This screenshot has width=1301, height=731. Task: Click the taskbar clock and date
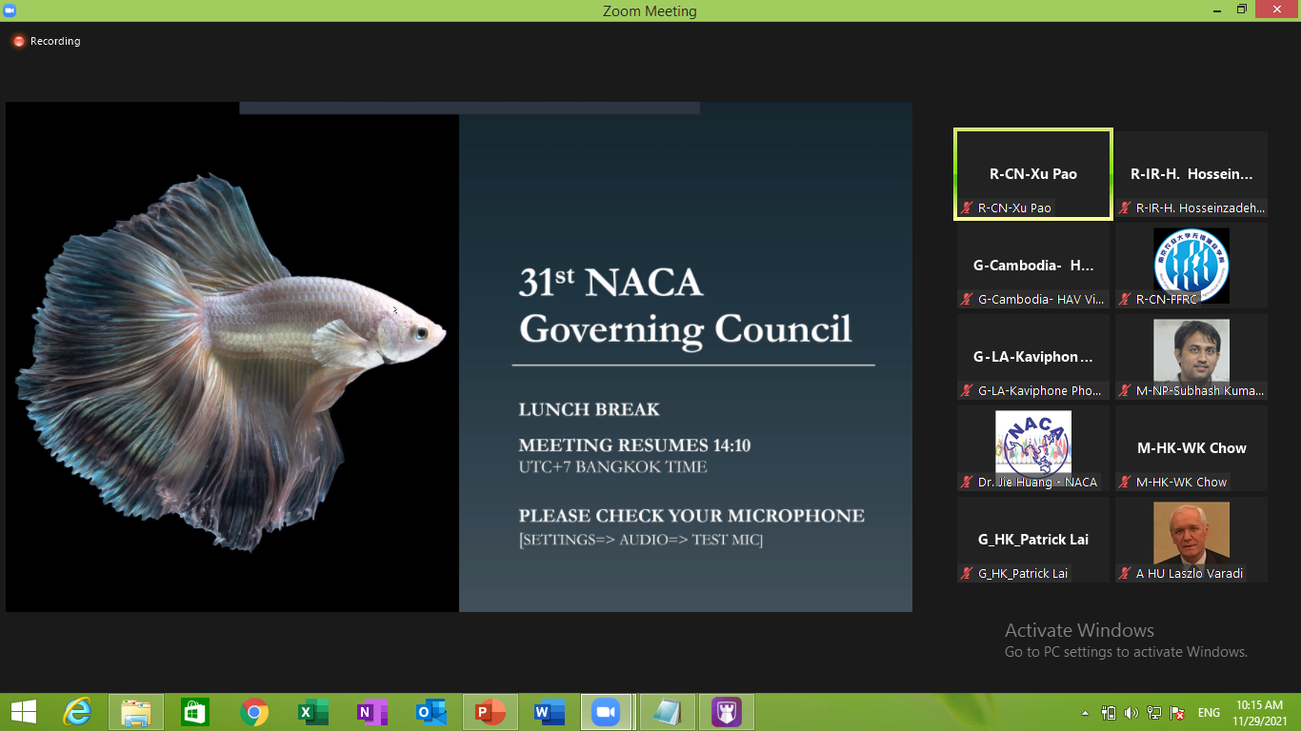[x=1259, y=712]
